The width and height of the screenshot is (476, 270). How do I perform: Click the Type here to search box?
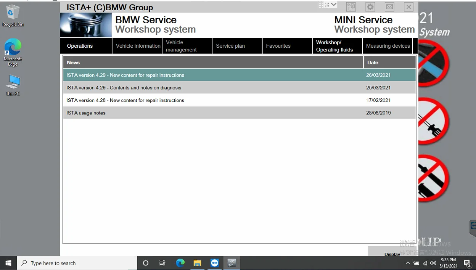click(77, 263)
